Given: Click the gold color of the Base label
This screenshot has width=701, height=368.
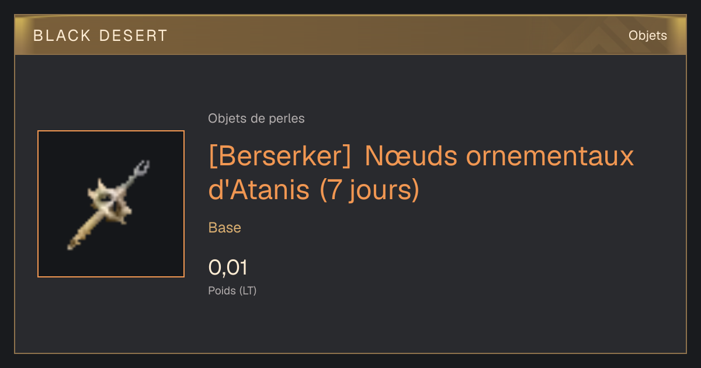Looking at the screenshot, I should (225, 228).
